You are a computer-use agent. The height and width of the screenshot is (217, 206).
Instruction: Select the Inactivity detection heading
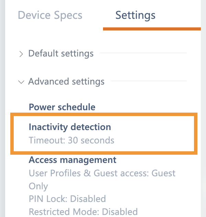[70, 127]
